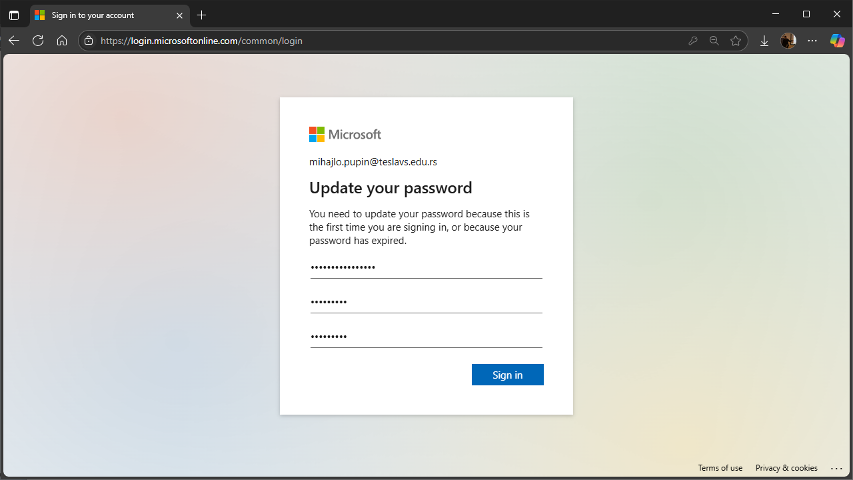Open the Downloads icon

point(764,41)
